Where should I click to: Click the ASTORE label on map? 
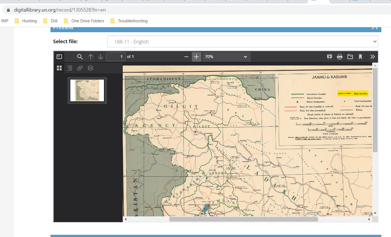218,173
